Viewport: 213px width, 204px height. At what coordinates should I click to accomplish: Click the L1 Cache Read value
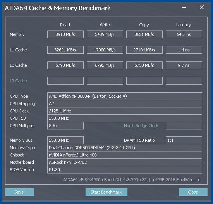point(65,50)
